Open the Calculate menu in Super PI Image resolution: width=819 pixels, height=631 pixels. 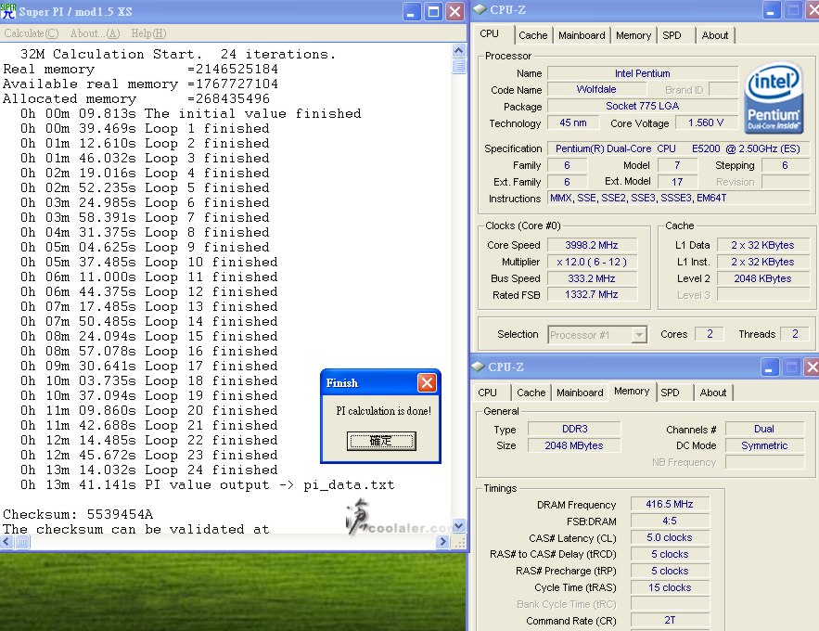32,33
